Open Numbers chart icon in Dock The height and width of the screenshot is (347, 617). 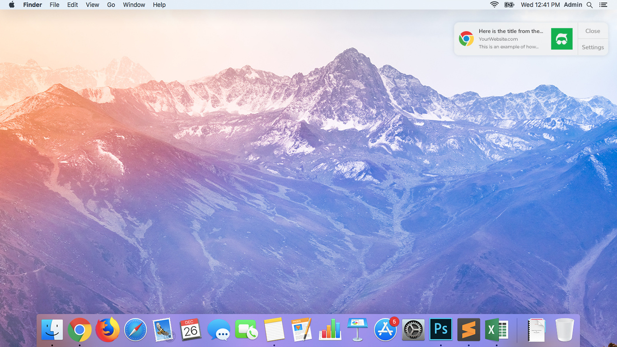tap(330, 329)
